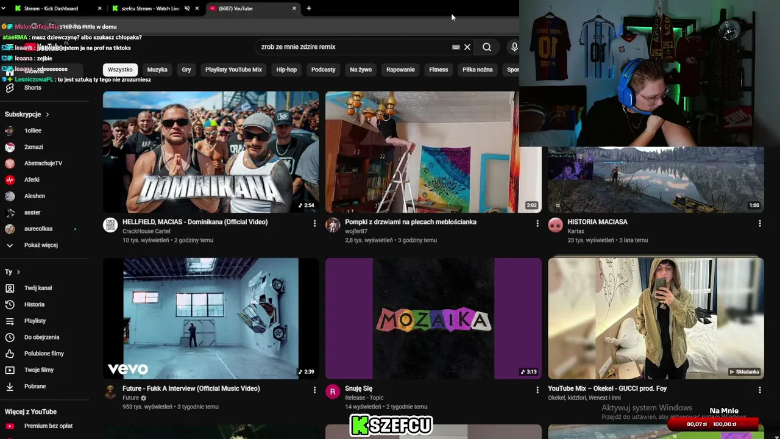Open the 2xmazi channel avatar
780x439 pixels.
[x=10, y=147]
